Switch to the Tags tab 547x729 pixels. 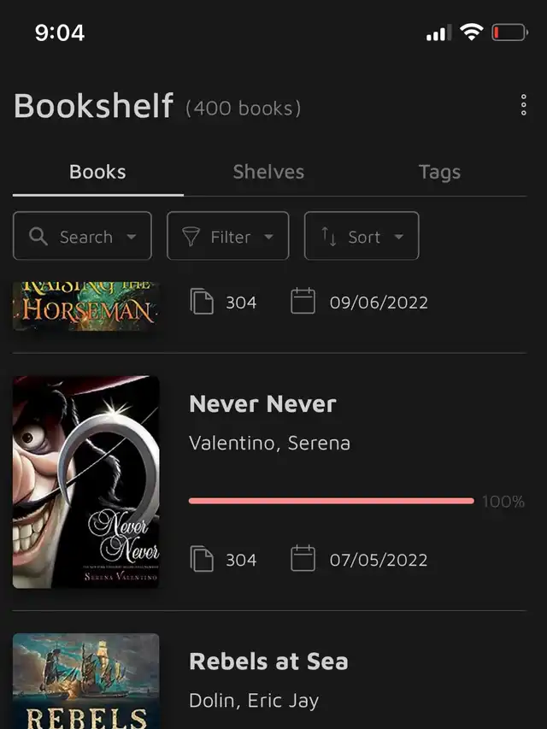(x=439, y=172)
